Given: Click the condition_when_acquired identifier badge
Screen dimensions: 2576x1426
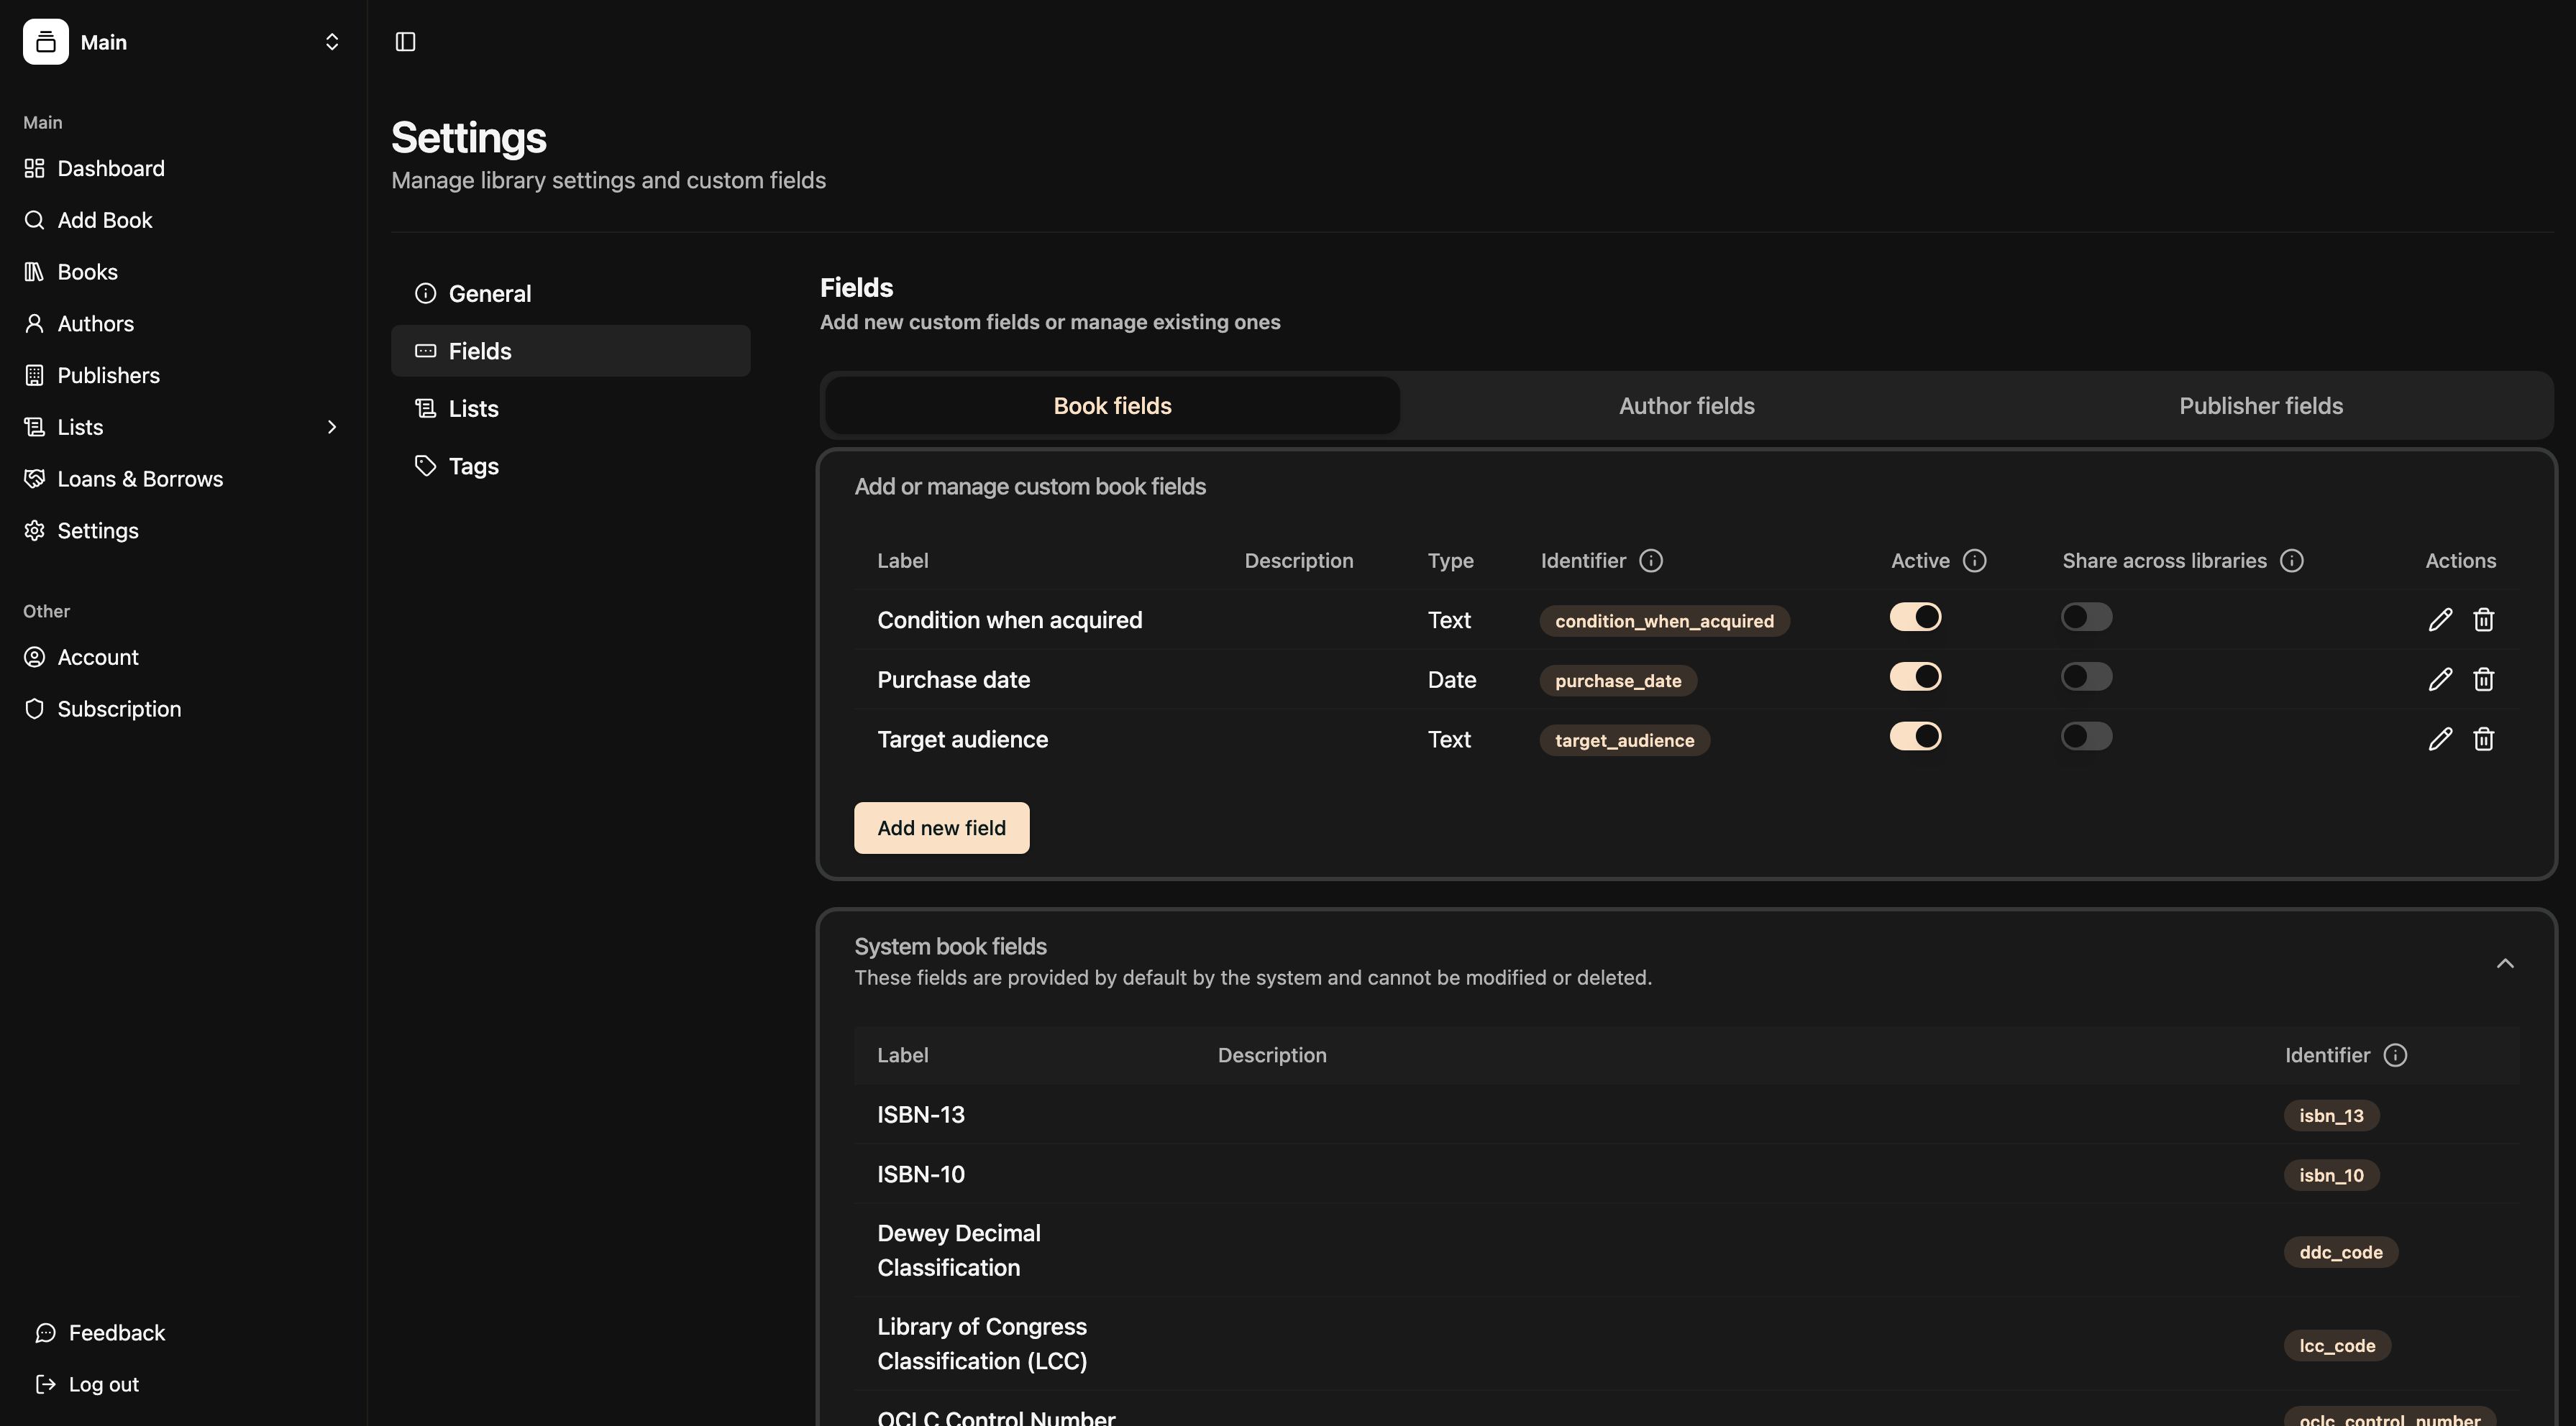Looking at the screenshot, I should 1664,620.
